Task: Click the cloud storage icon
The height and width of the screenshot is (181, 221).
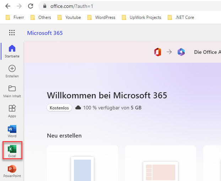Action: pyautogui.click(x=78, y=108)
